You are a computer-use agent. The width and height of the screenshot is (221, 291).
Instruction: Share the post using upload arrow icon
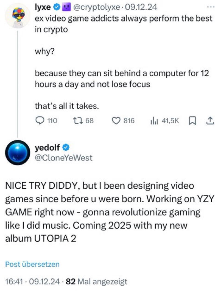(x=210, y=121)
